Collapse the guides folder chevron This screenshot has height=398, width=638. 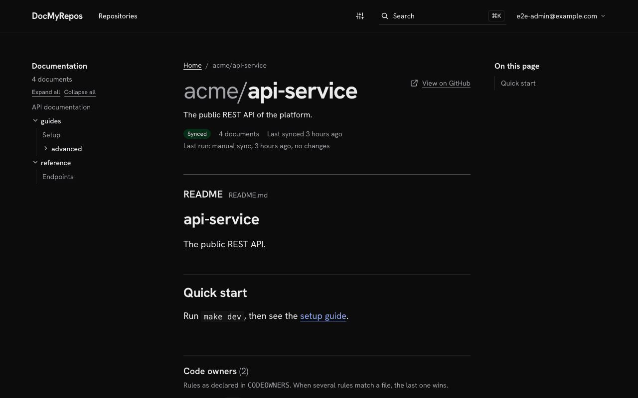click(35, 121)
